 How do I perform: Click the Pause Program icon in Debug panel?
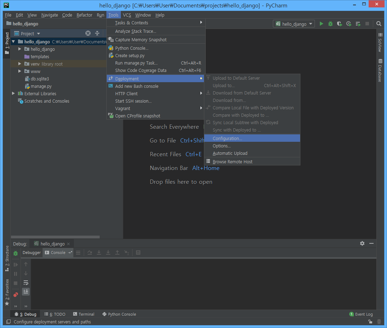pyautogui.click(x=16, y=274)
